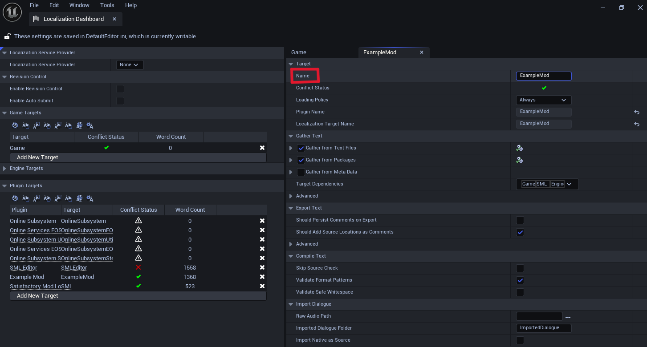Screen dimensions: 647x347
Task: Expand the Engine Targets section
Action: 5,169
